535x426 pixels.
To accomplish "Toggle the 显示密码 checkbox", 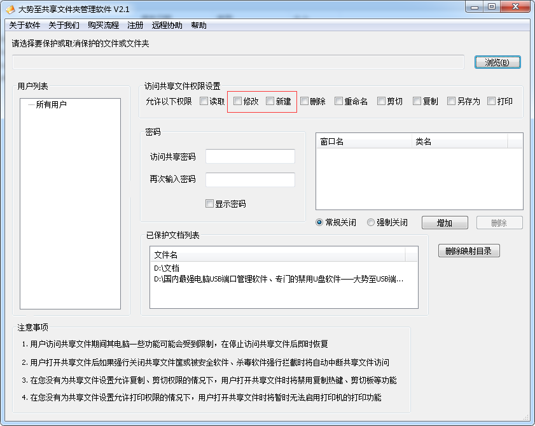I will coord(209,204).
